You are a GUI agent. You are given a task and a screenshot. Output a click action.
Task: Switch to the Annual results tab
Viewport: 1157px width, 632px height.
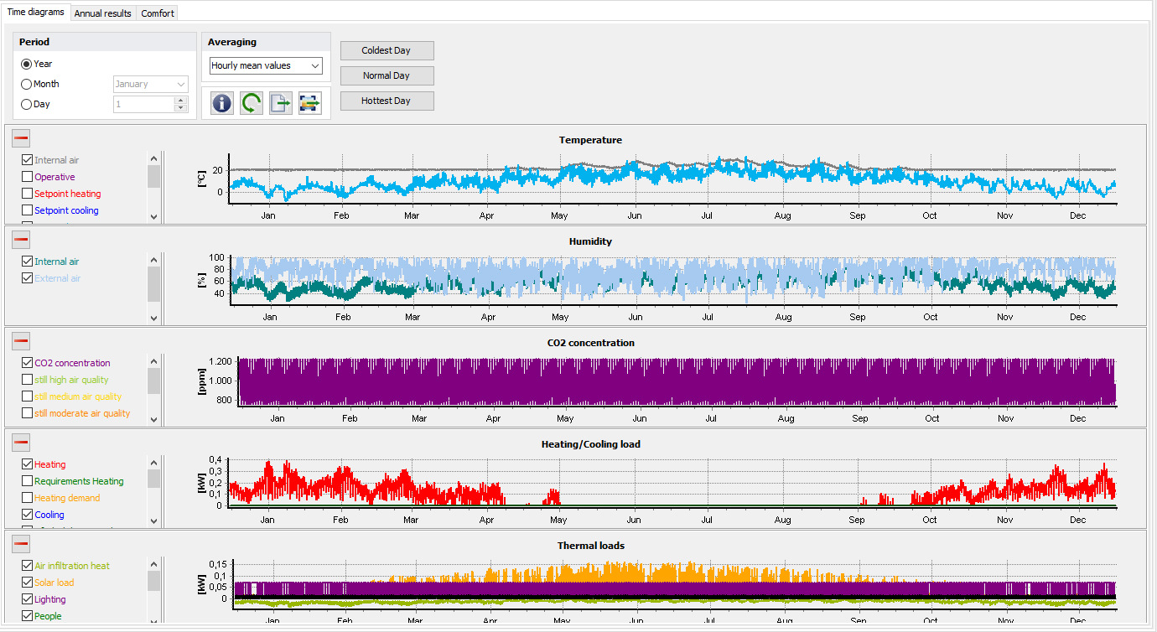[x=102, y=13]
